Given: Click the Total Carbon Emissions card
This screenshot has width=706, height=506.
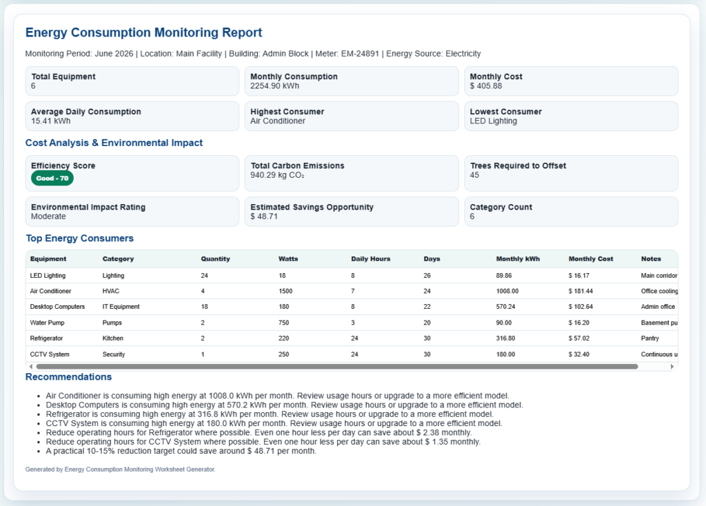Looking at the screenshot, I should tap(352, 173).
